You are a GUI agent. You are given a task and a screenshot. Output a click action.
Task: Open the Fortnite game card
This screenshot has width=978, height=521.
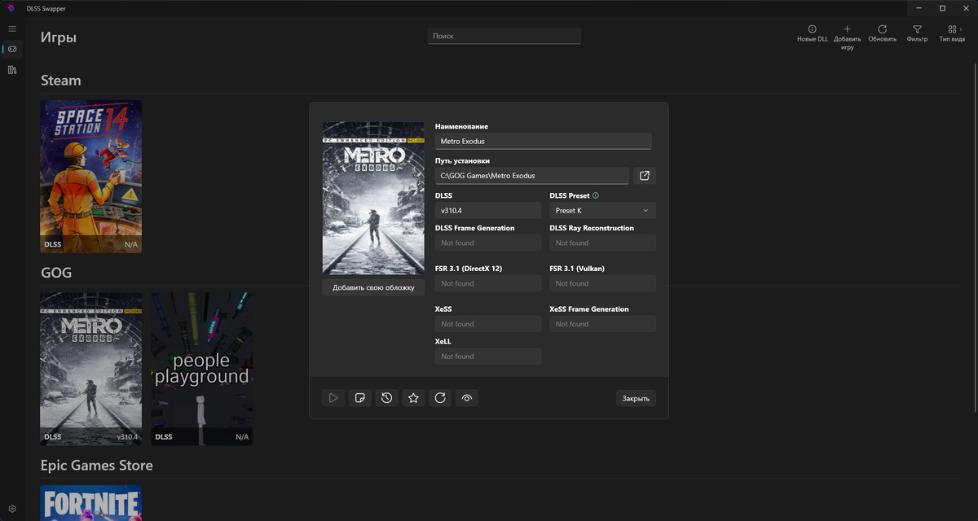(x=90, y=503)
